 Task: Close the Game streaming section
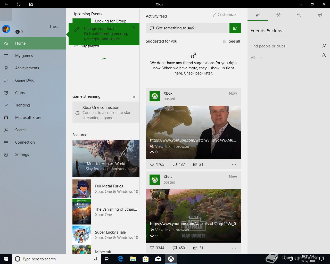(134, 97)
